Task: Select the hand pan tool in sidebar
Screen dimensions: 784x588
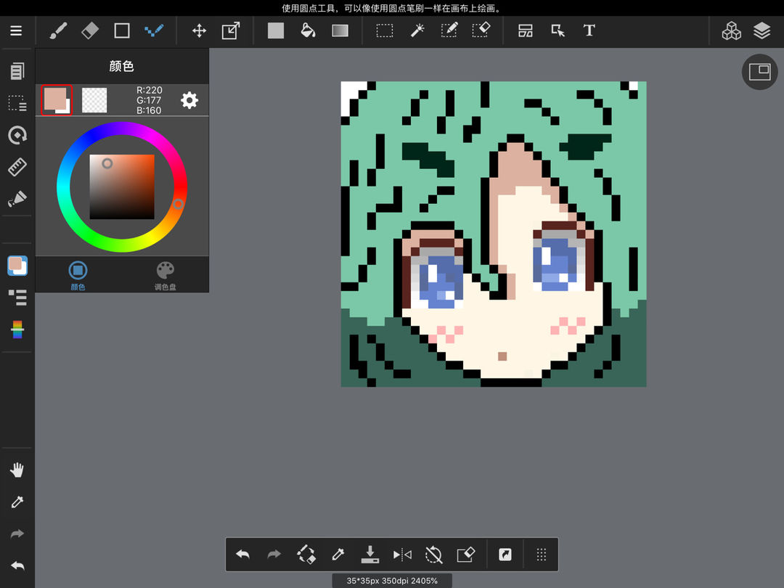Action: click(x=17, y=470)
